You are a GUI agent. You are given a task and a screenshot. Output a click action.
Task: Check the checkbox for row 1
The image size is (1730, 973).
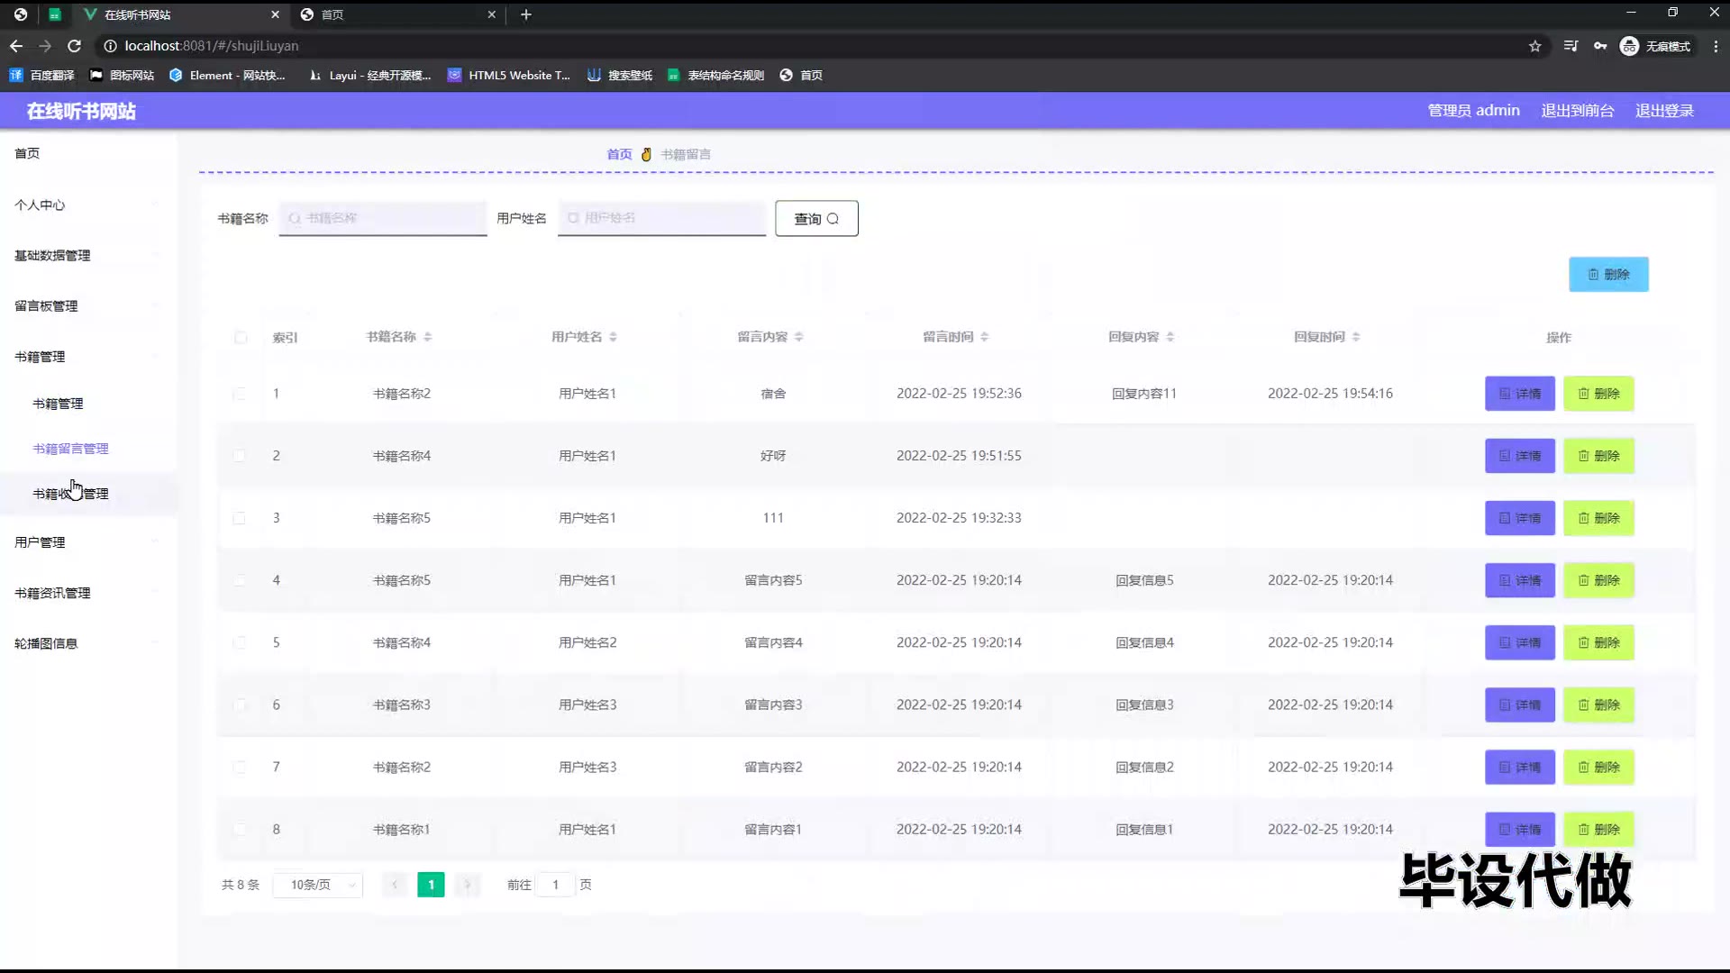pyautogui.click(x=240, y=394)
